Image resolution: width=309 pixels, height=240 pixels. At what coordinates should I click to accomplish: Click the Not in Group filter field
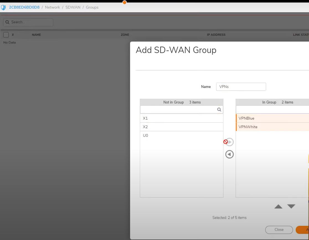click(179, 110)
